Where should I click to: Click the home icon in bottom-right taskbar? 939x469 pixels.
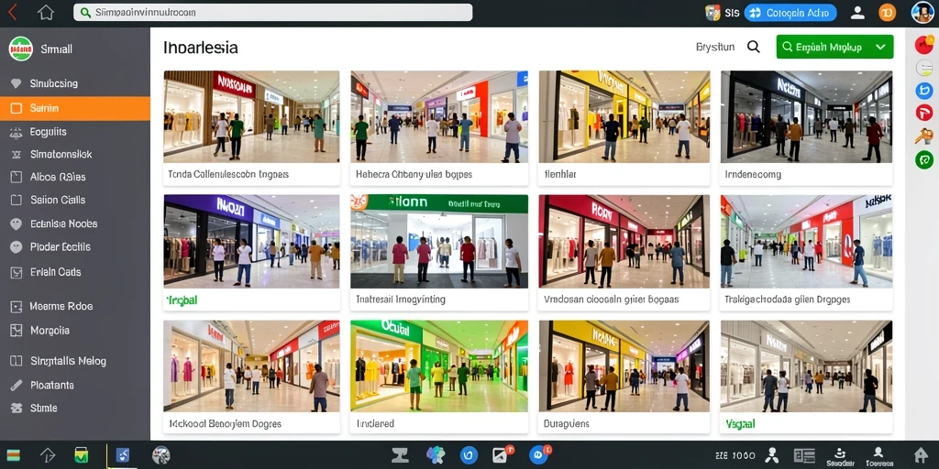(x=921, y=454)
